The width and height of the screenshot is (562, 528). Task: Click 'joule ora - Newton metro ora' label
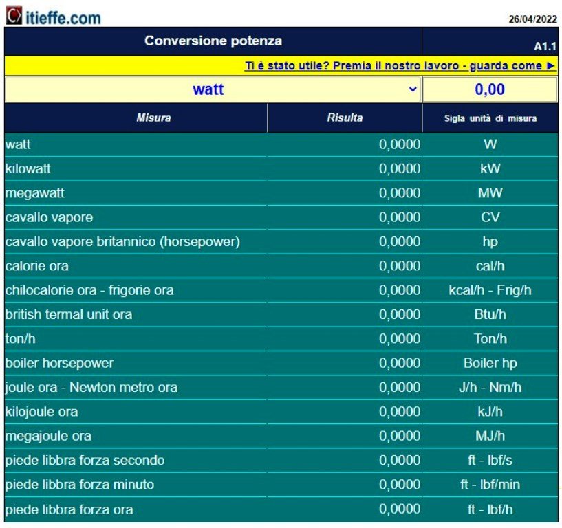tap(91, 388)
